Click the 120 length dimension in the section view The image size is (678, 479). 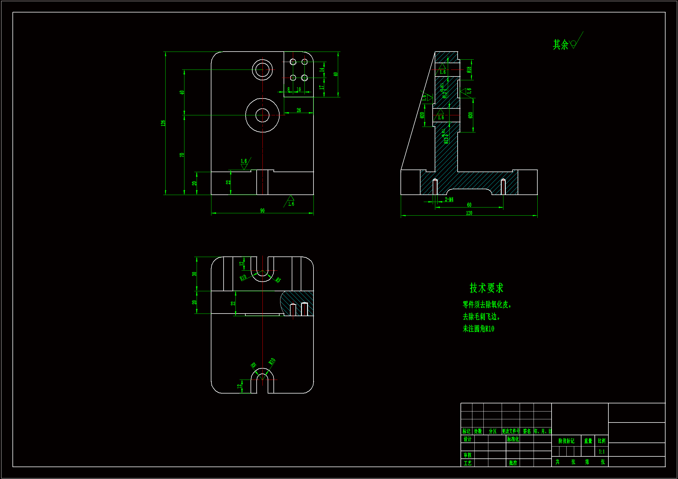469,213
